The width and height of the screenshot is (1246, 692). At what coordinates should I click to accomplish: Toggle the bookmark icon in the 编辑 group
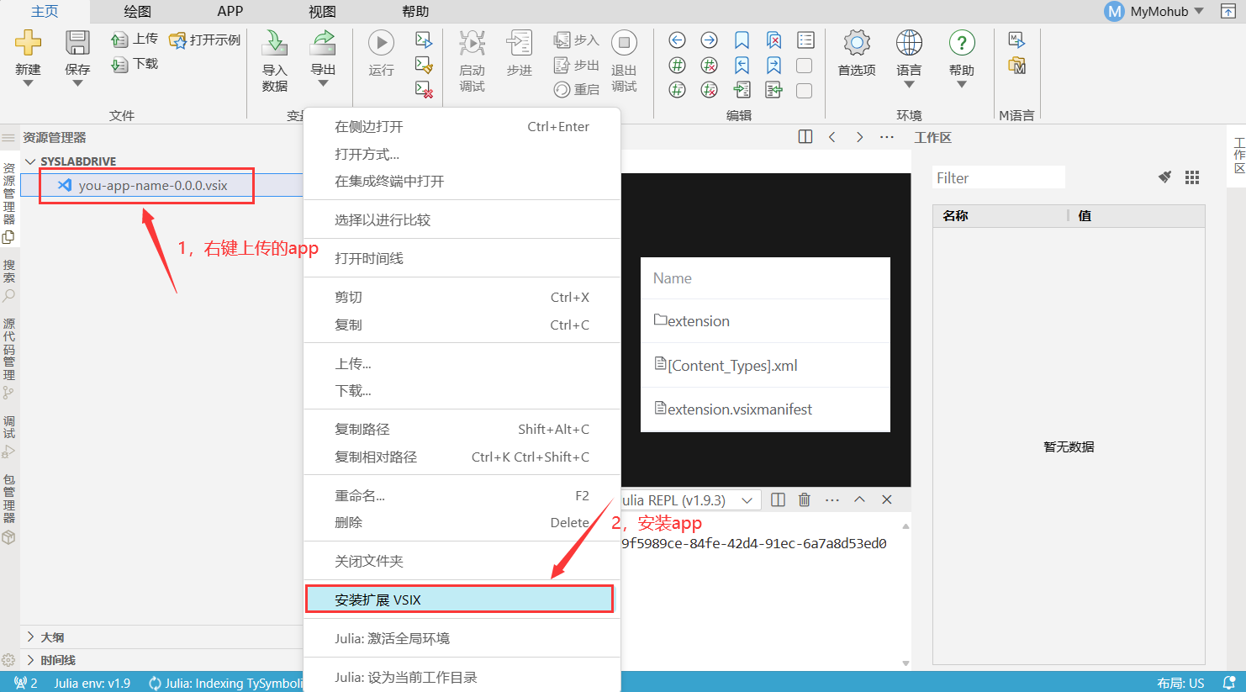tap(742, 40)
